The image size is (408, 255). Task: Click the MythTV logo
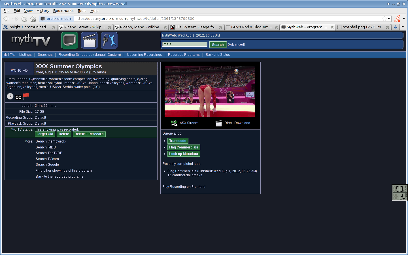[31, 40]
